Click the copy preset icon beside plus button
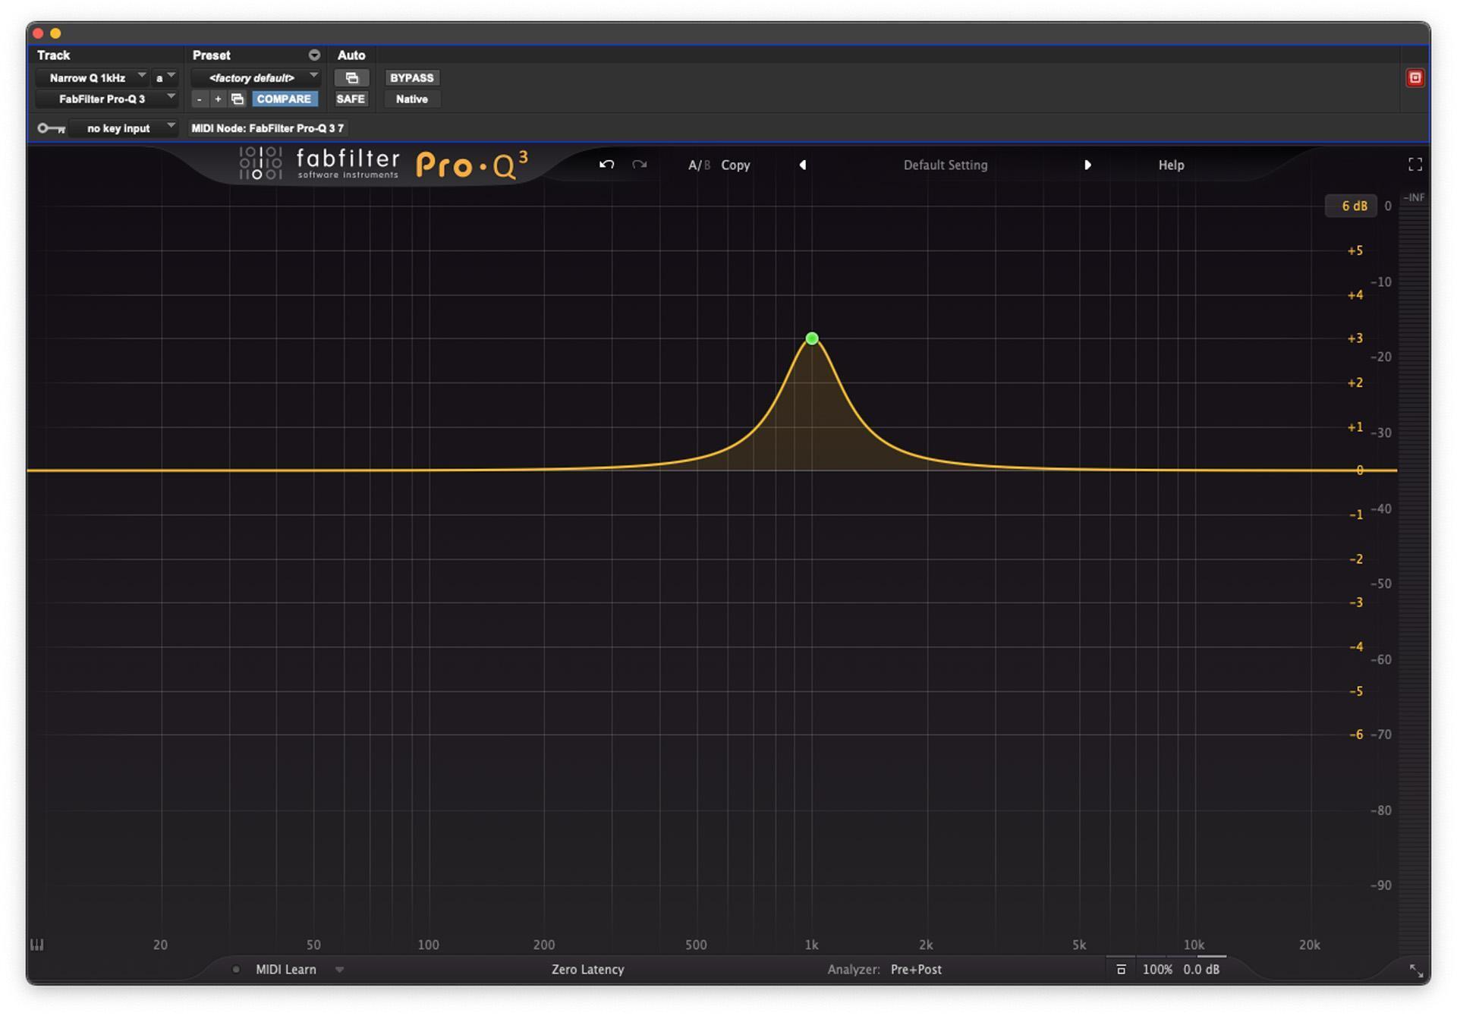The image size is (1457, 1016). coord(238,99)
